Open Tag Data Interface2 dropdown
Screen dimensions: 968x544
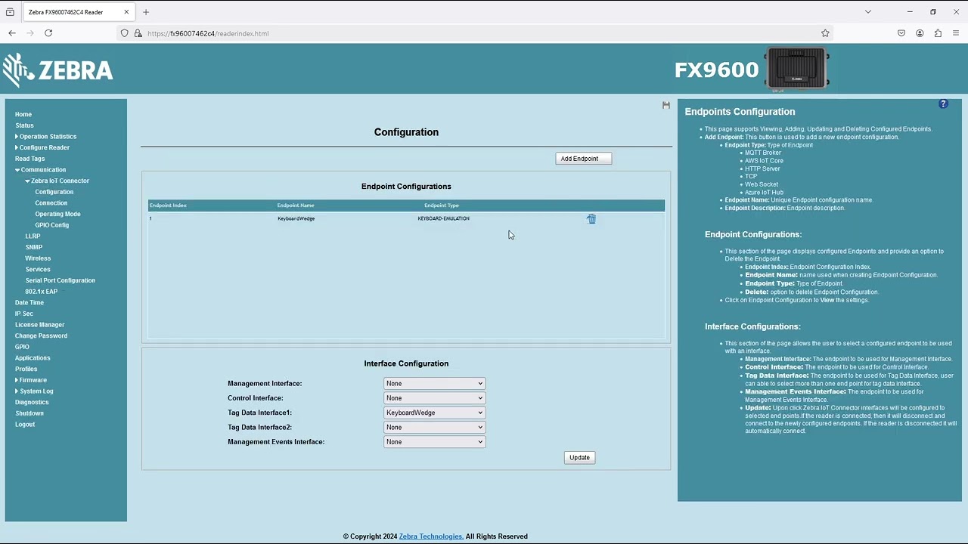point(434,428)
